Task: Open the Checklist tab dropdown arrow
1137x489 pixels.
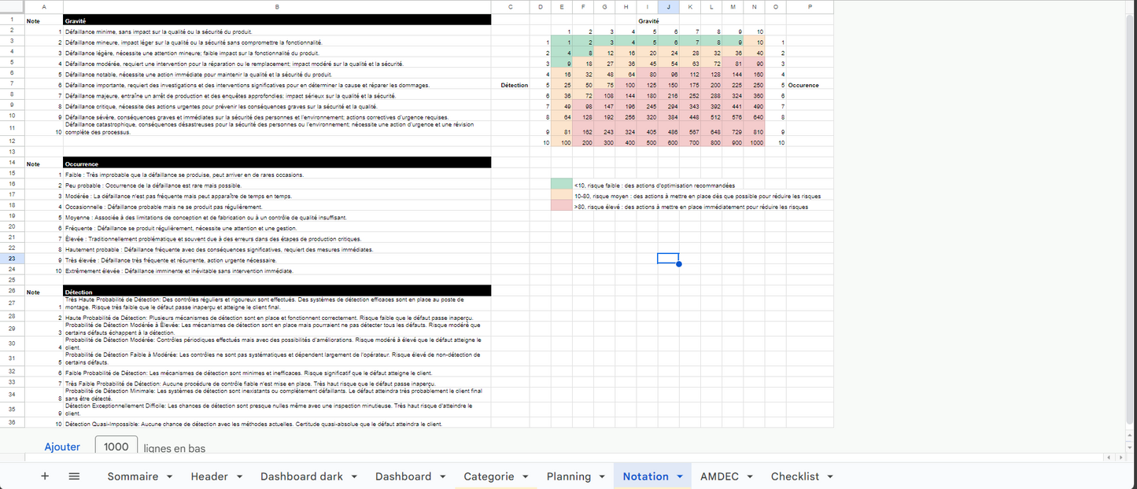Action: [x=829, y=476]
